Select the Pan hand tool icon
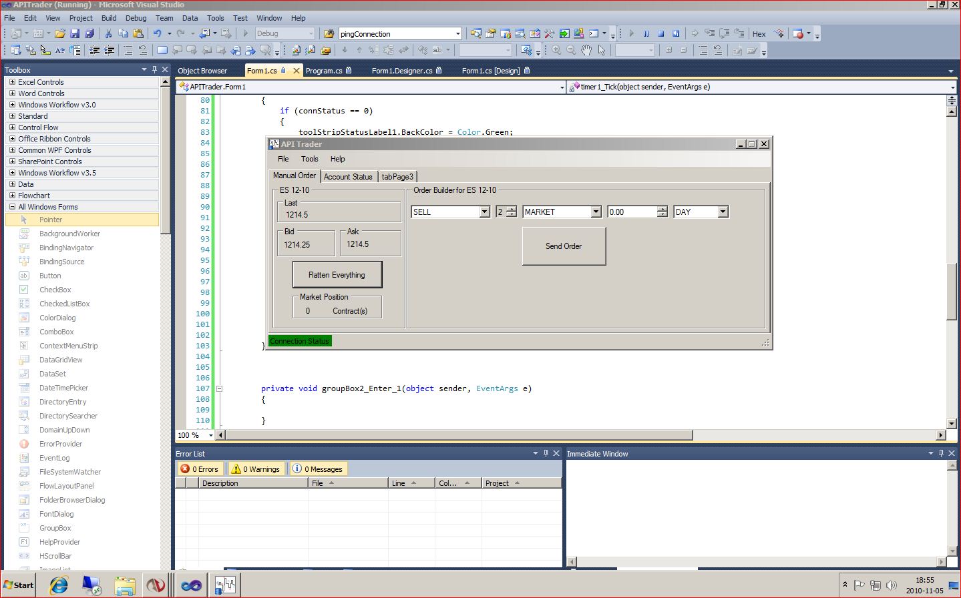The height and width of the screenshot is (598, 961). tap(586, 50)
